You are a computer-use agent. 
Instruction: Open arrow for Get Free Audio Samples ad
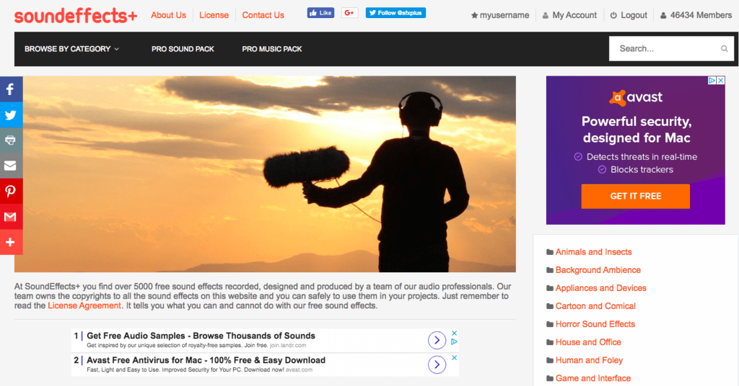[x=437, y=340]
